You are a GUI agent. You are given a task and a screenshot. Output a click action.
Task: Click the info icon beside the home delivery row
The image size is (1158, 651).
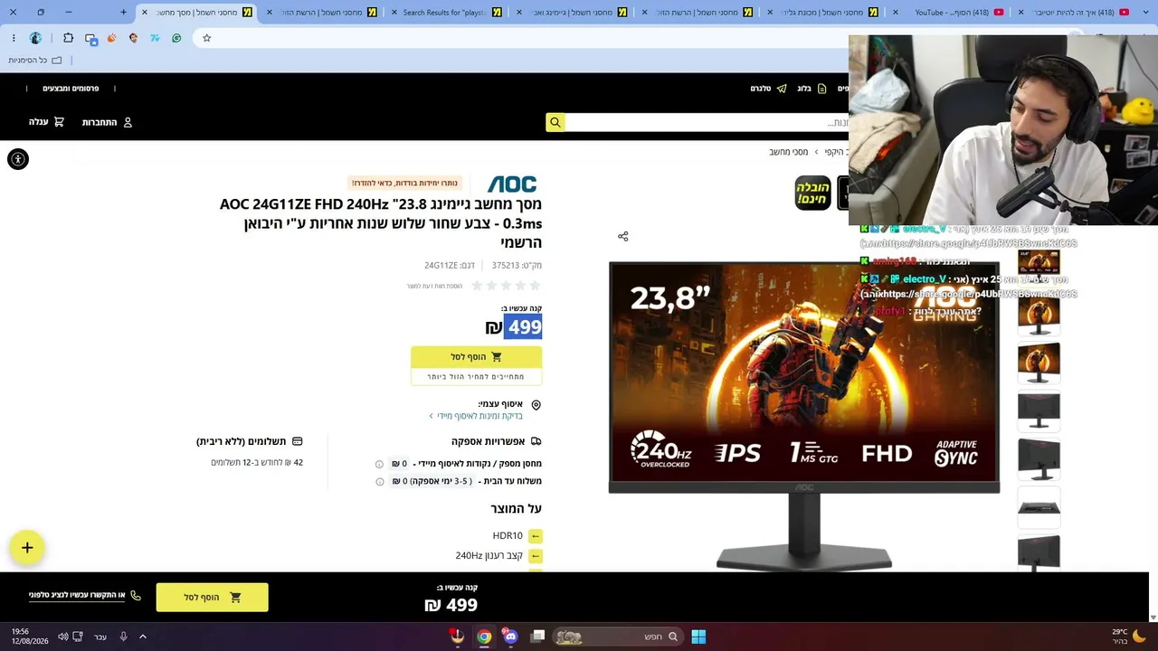[379, 482]
